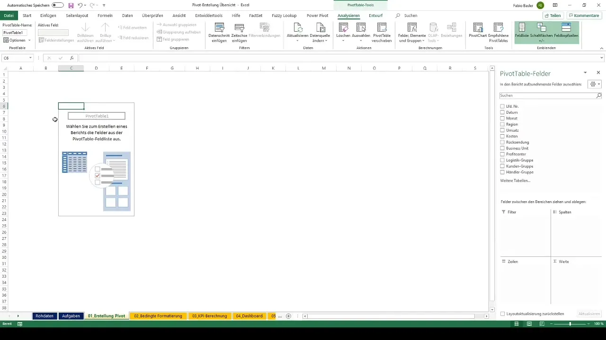Open the 04_Dashboard sheet tab
606x340 pixels.
[249, 316]
